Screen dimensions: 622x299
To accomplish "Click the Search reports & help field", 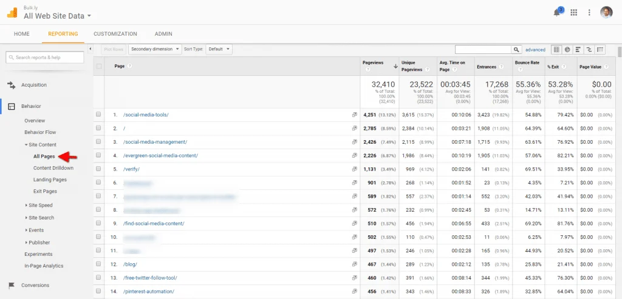I will (45, 57).
